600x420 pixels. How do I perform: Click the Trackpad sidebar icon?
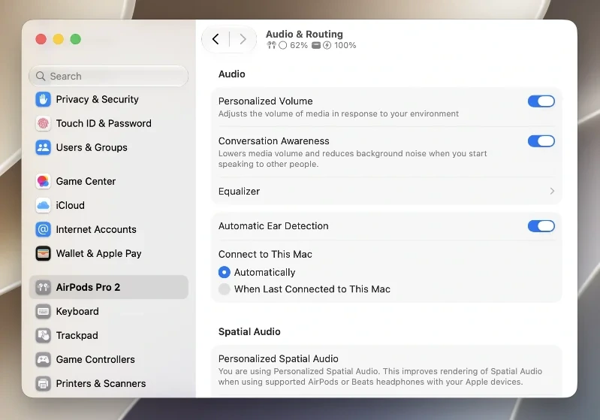[44, 335]
